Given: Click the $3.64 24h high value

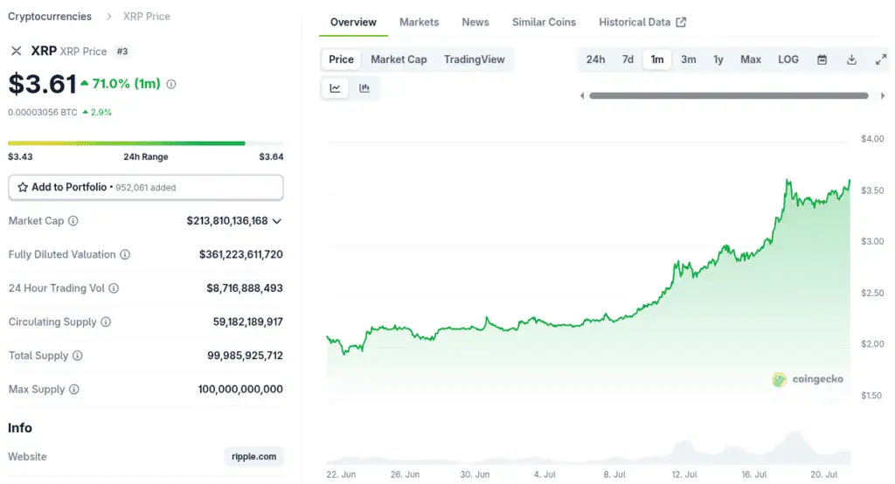Looking at the screenshot, I should click(x=271, y=156).
